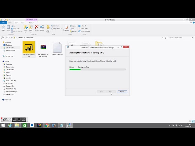Collapse the ribbon with chevron
The width and height of the screenshot is (195, 146).
click(191, 23)
